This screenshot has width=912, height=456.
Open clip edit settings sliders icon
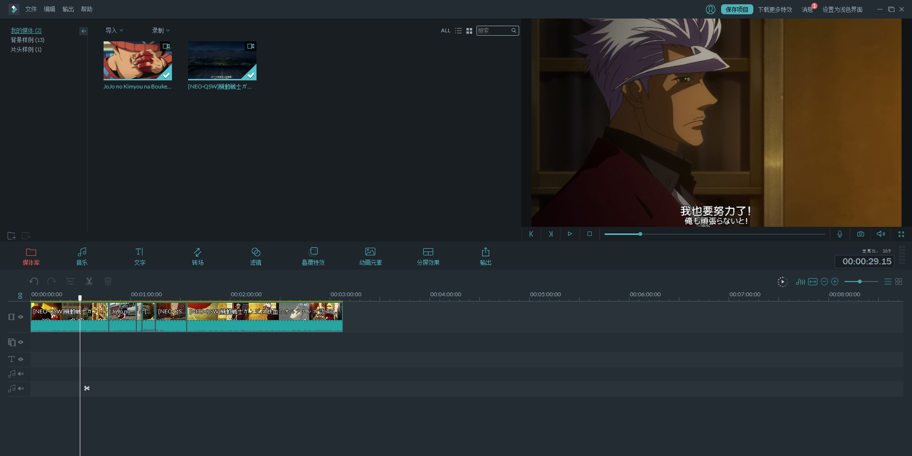70,281
